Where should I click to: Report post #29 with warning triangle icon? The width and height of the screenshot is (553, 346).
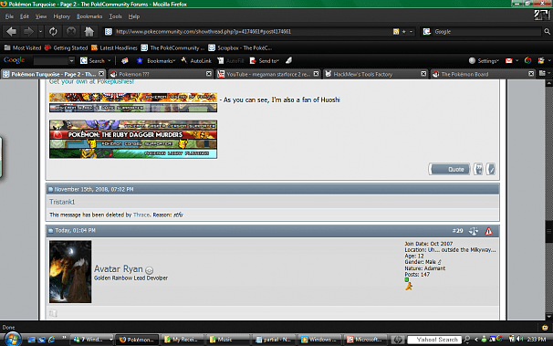coord(488,231)
